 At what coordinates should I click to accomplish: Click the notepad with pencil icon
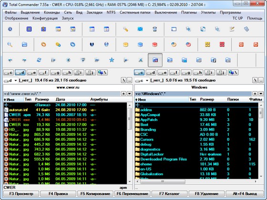click(x=232, y=29)
